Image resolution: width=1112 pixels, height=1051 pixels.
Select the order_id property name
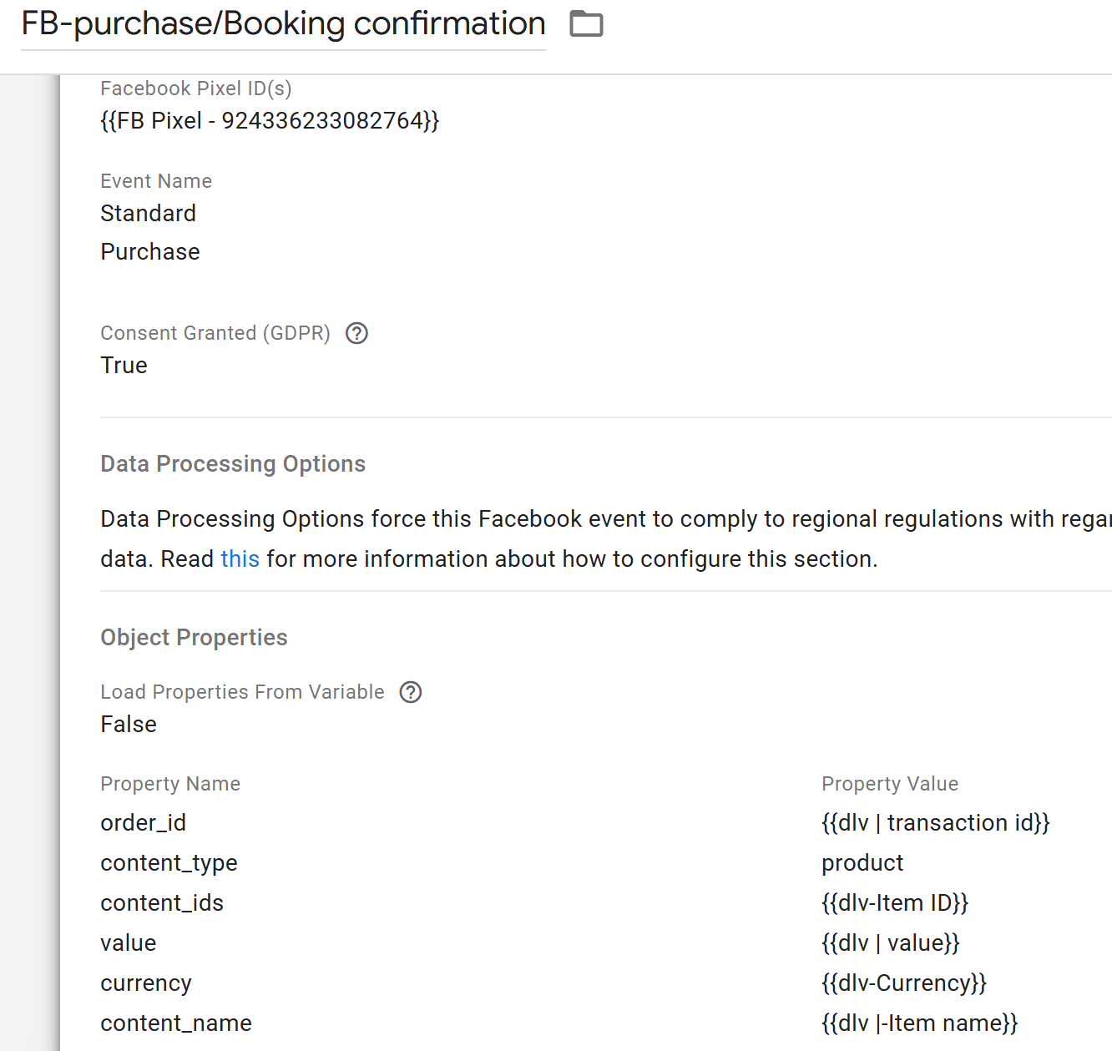pos(143,823)
